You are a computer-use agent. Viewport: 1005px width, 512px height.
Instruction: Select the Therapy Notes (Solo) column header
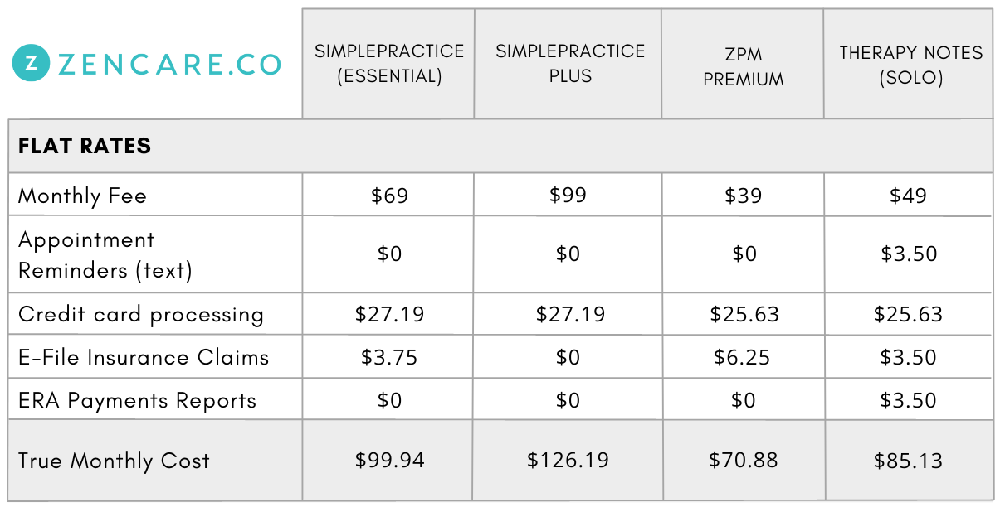tap(909, 64)
